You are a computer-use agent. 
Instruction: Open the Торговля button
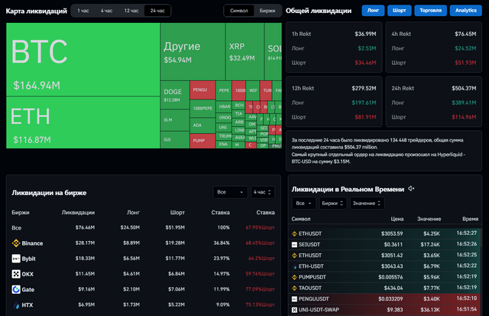[x=430, y=10]
